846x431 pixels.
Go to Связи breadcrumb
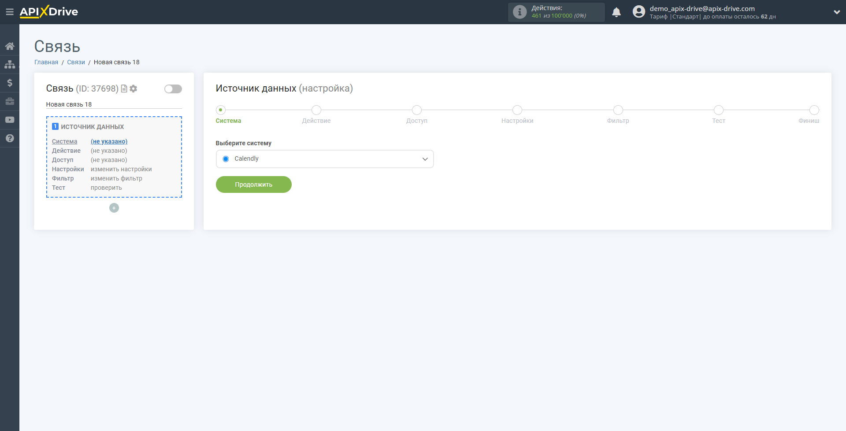coord(76,62)
